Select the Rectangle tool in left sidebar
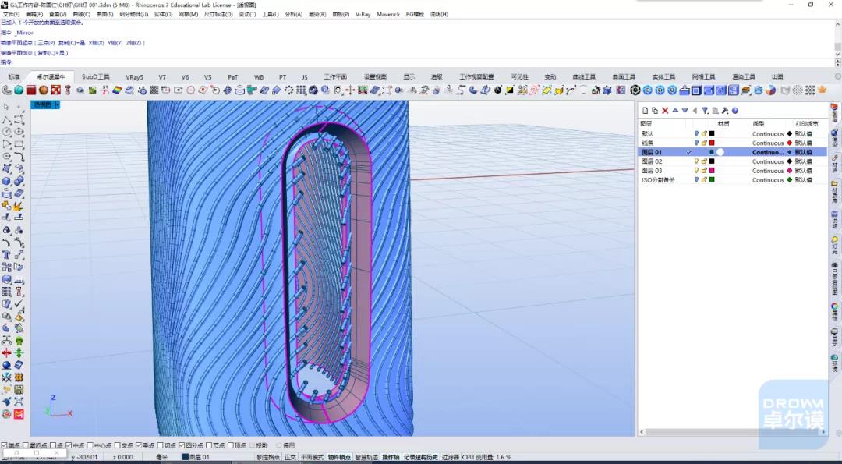 (x=19, y=144)
